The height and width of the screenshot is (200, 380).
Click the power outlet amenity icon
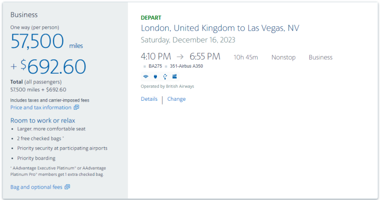155,77
